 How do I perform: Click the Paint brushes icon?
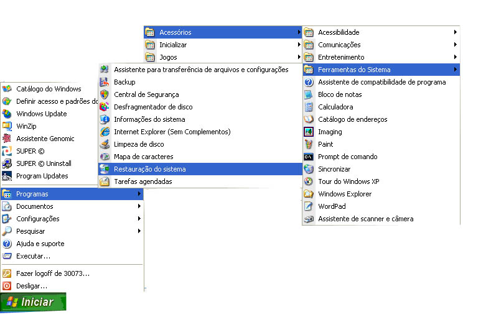309,144
